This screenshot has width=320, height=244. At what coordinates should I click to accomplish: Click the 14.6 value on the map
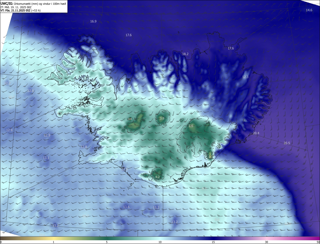309,10
